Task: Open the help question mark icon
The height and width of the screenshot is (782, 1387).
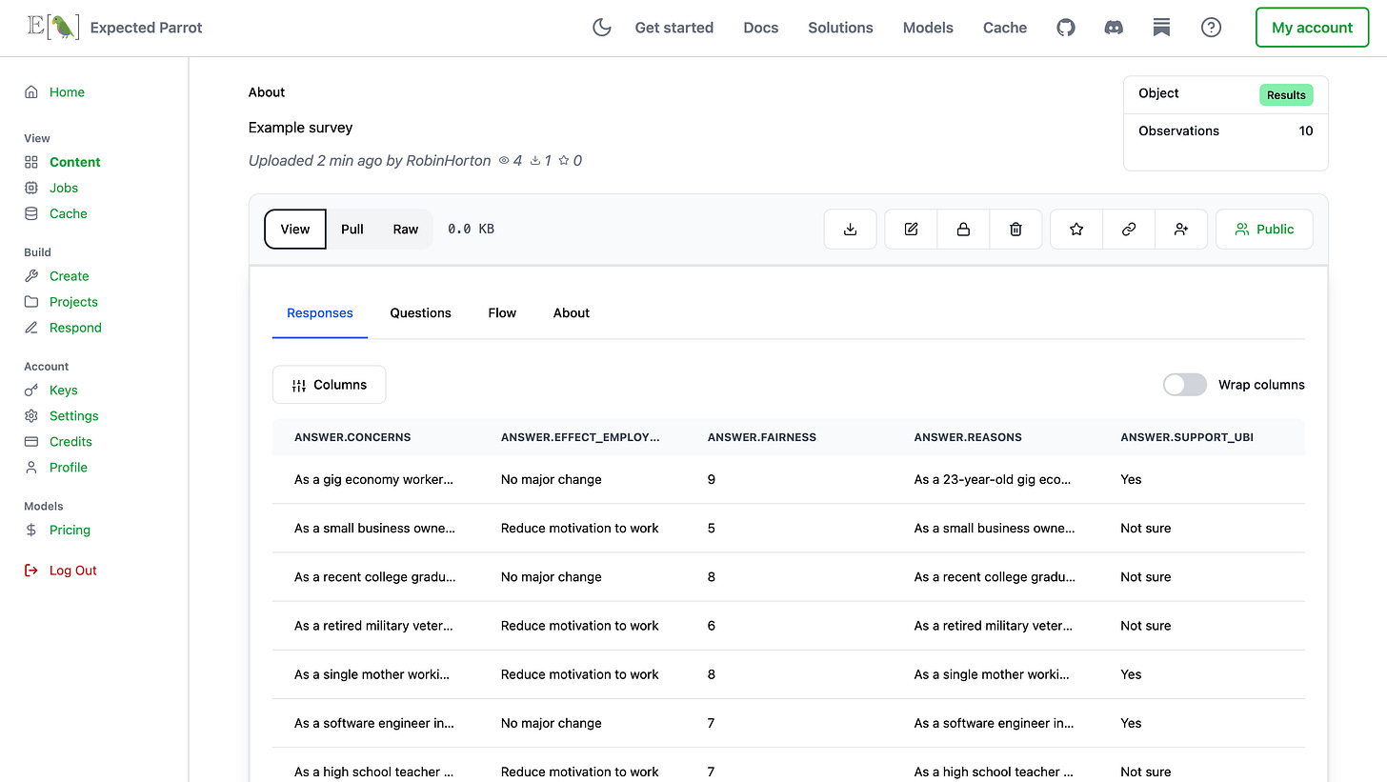Action: 1211,28
